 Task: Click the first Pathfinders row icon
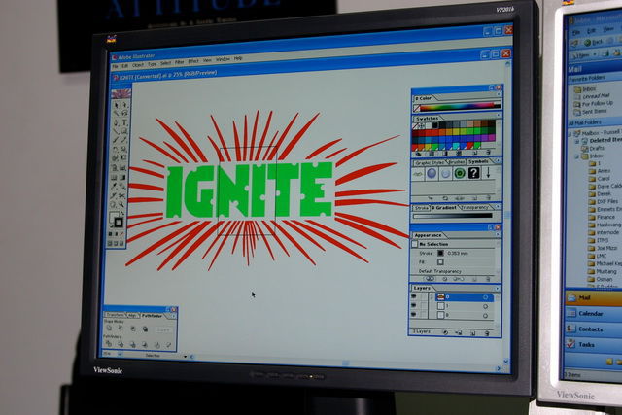(109, 344)
